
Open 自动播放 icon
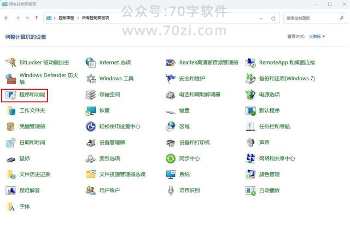[x=250, y=191]
